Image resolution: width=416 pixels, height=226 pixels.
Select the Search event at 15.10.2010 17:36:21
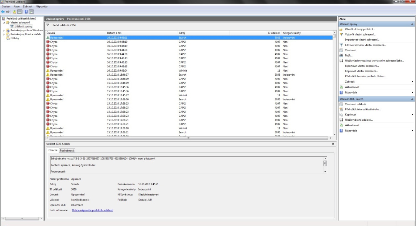point(189,133)
